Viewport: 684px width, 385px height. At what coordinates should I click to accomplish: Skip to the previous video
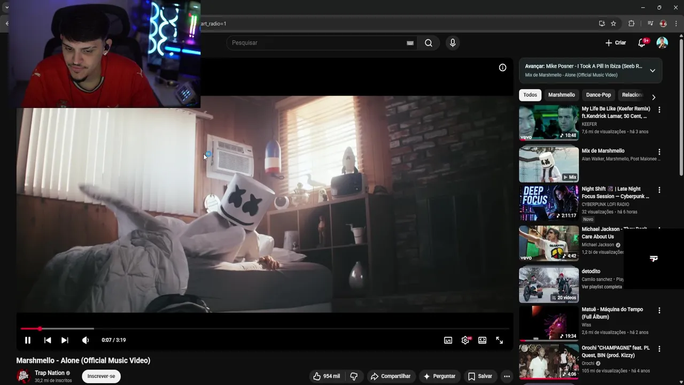(x=48, y=340)
